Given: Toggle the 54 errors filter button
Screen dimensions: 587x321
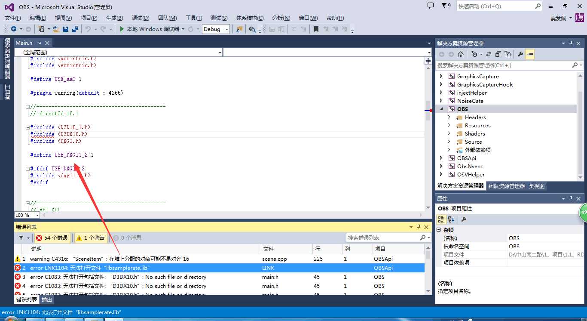Looking at the screenshot, I should 52,238.
